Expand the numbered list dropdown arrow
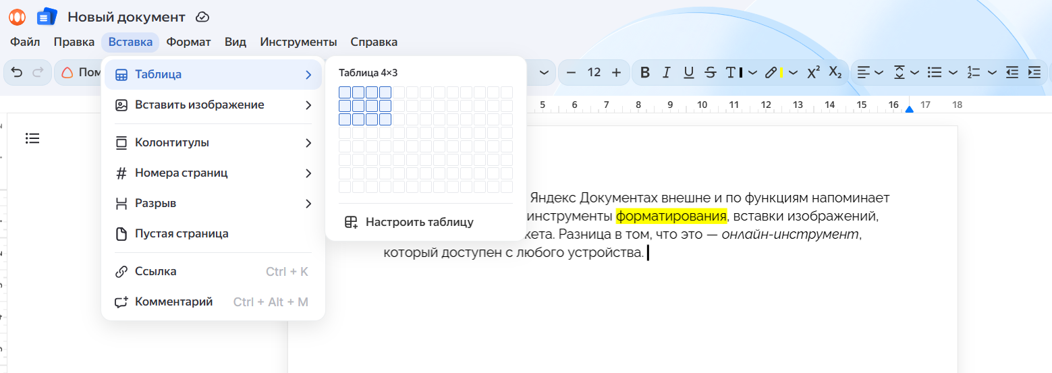This screenshot has height=373, width=1052. [x=992, y=73]
